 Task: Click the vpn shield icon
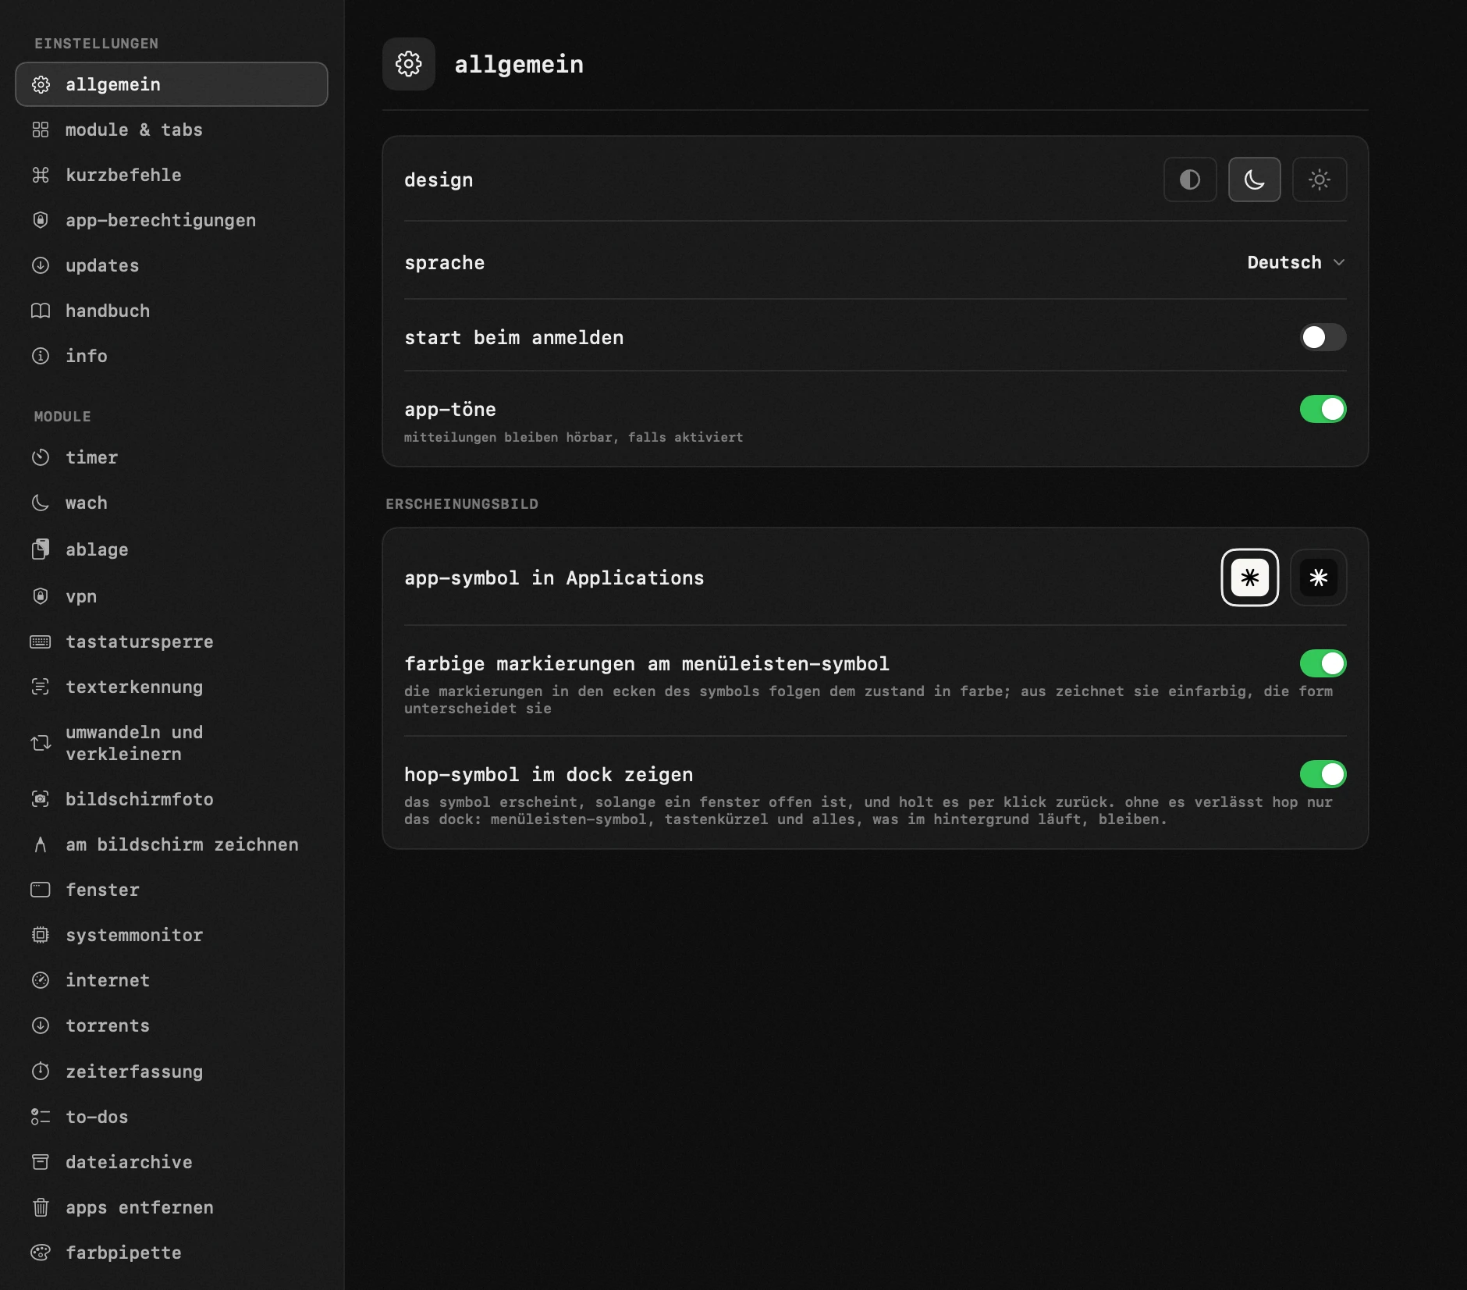[41, 596]
